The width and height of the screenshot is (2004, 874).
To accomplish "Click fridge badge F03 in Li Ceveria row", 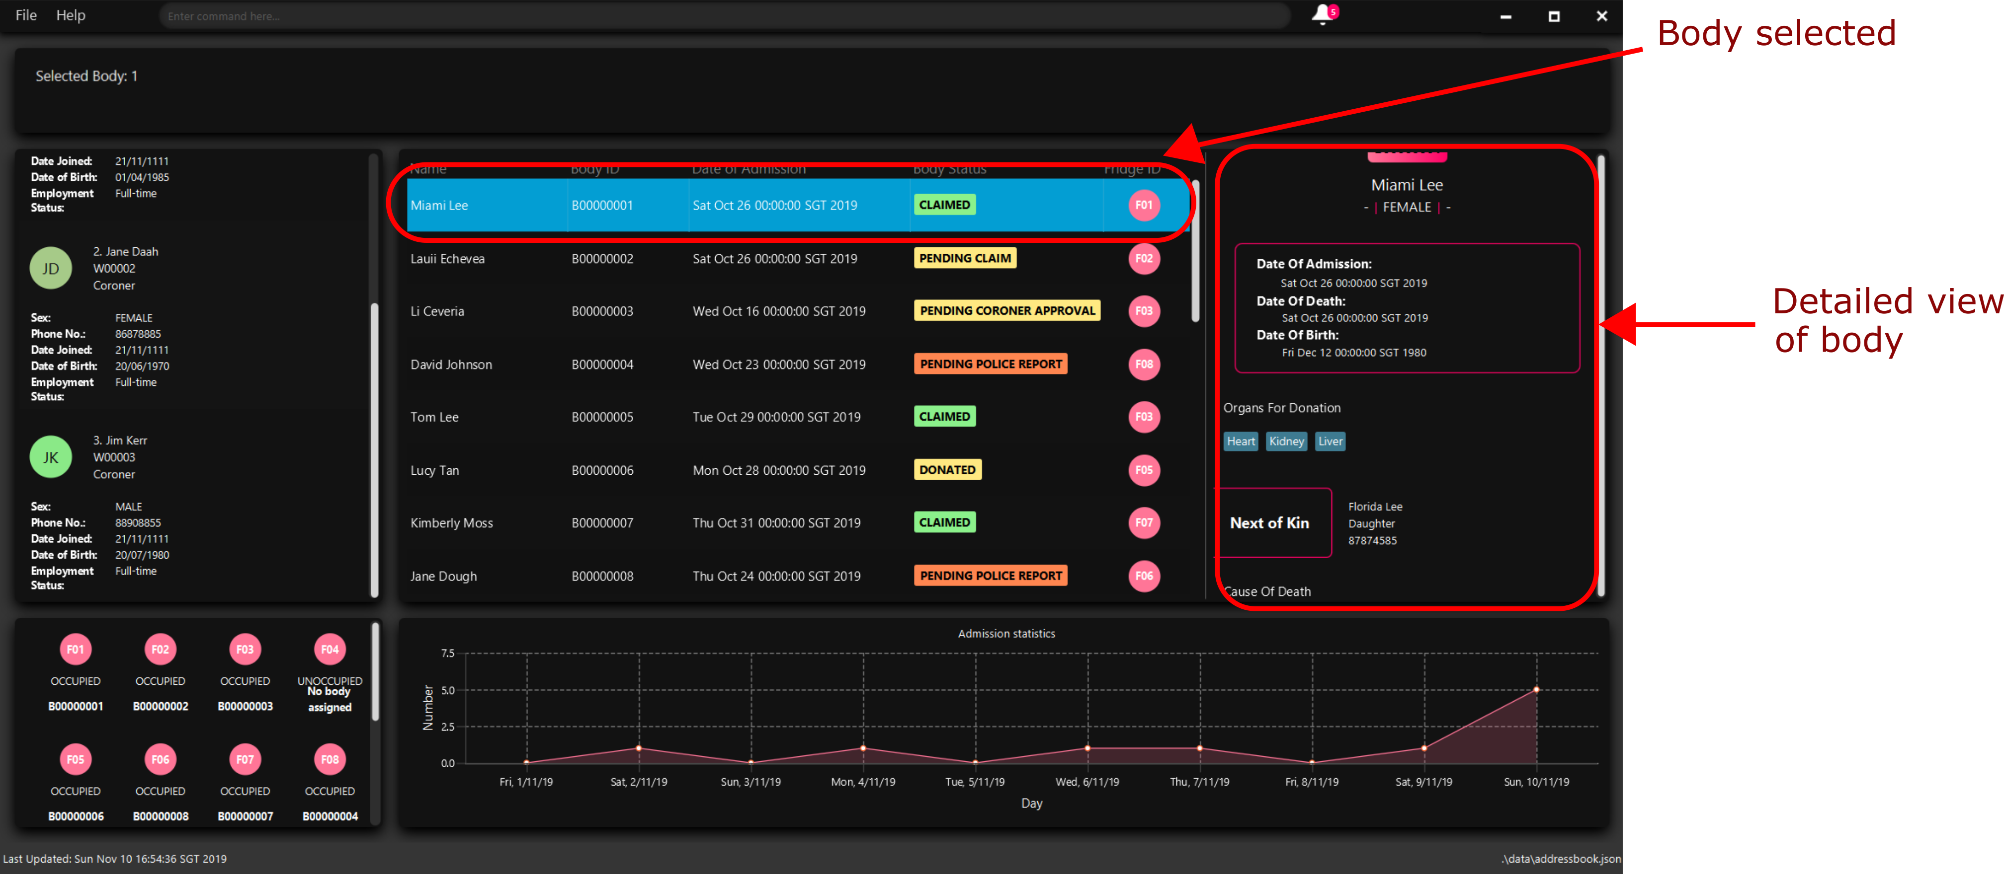I will (1144, 311).
